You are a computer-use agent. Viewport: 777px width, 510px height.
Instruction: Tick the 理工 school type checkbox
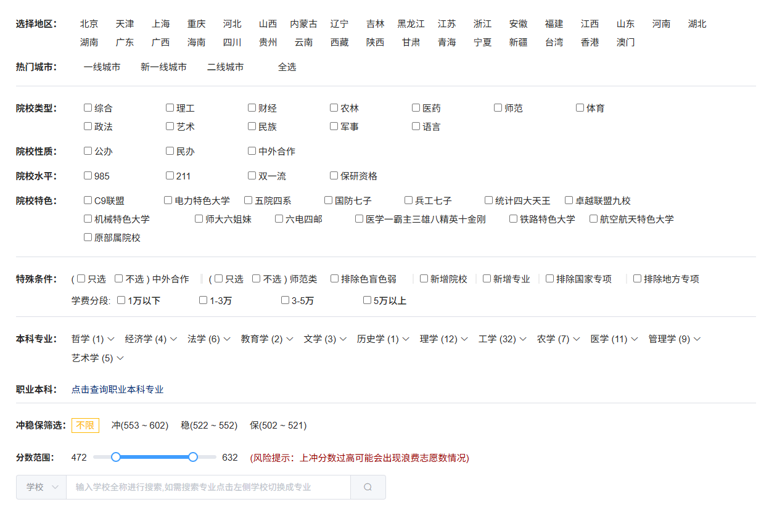click(x=170, y=108)
